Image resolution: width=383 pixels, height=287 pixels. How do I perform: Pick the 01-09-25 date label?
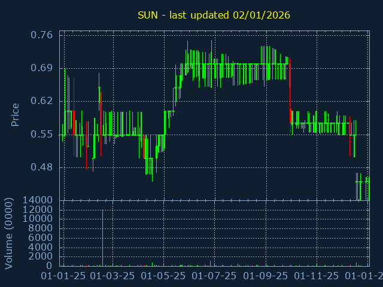[x=265, y=276]
